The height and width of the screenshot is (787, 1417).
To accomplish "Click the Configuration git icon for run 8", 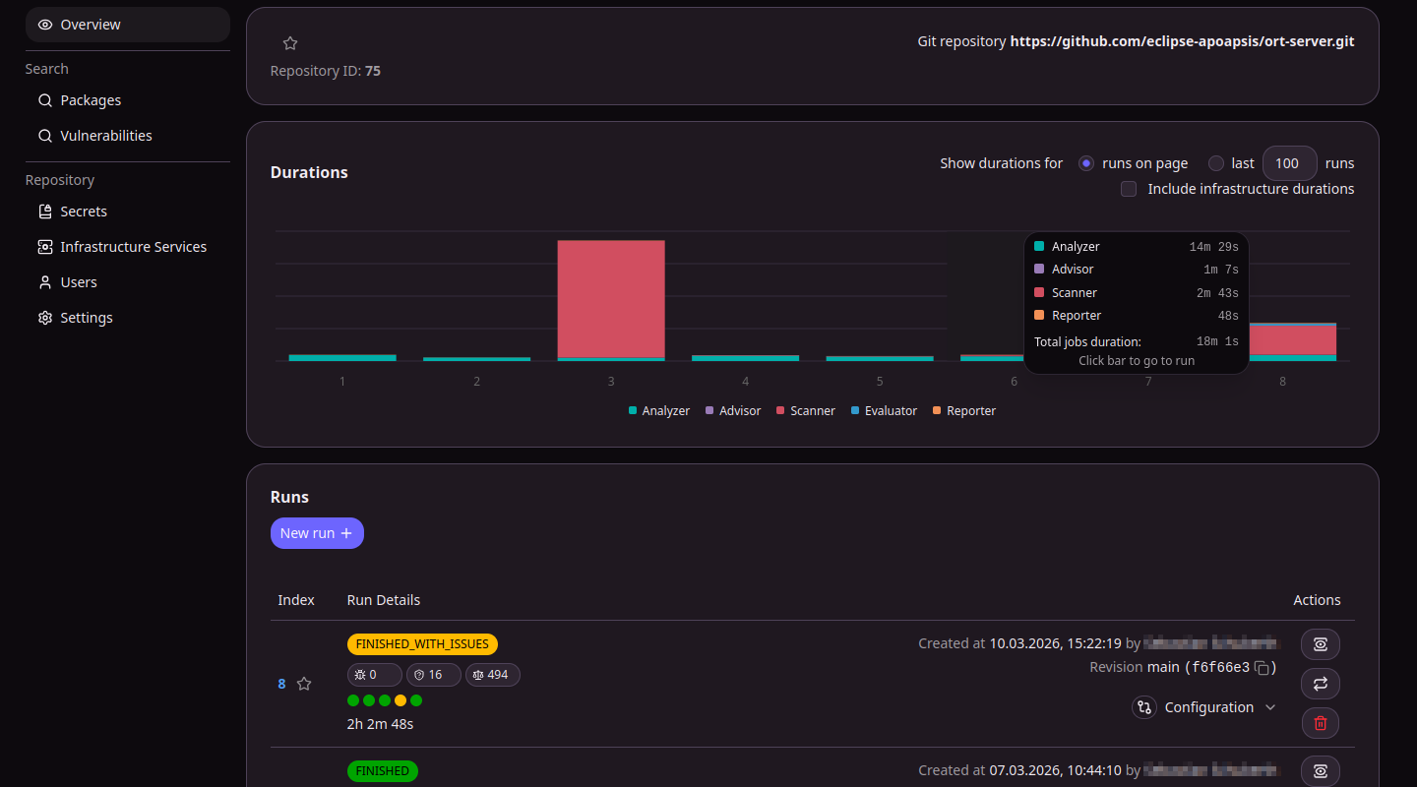I will (x=1143, y=707).
